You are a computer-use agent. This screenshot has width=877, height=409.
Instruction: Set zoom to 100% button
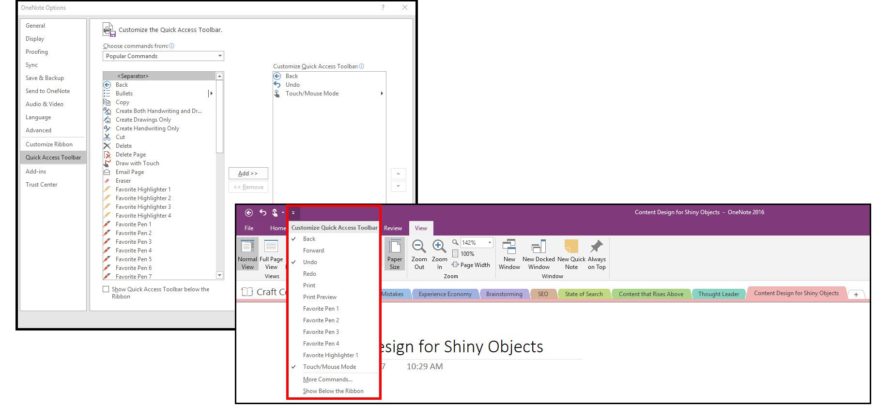[x=463, y=254]
